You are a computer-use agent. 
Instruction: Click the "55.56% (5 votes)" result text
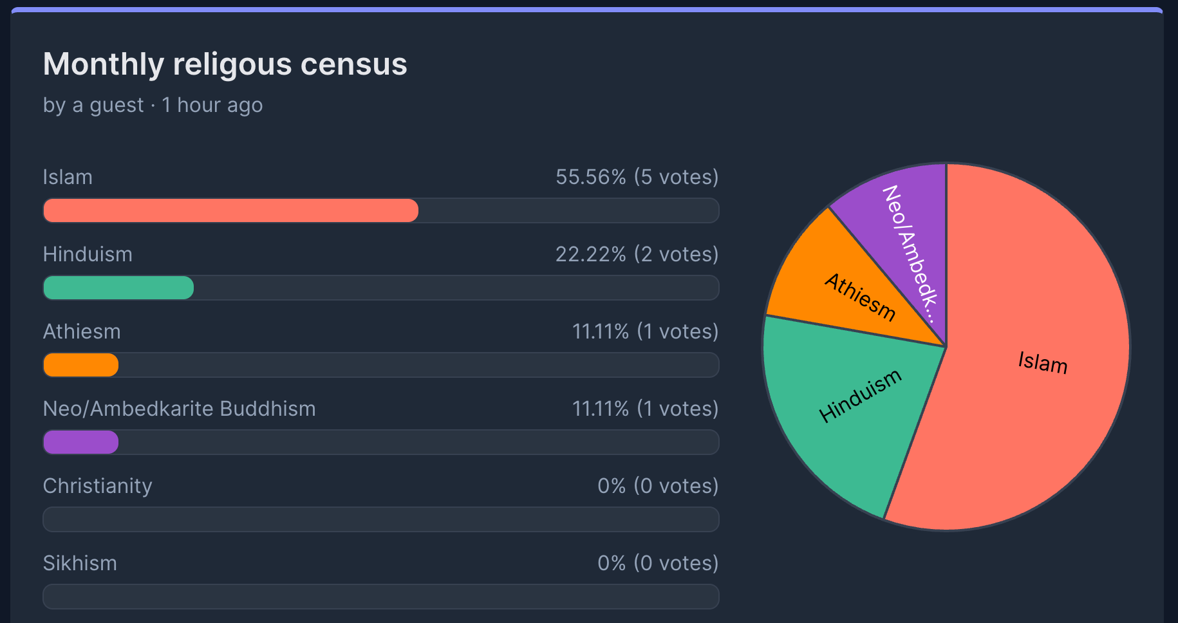(637, 177)
